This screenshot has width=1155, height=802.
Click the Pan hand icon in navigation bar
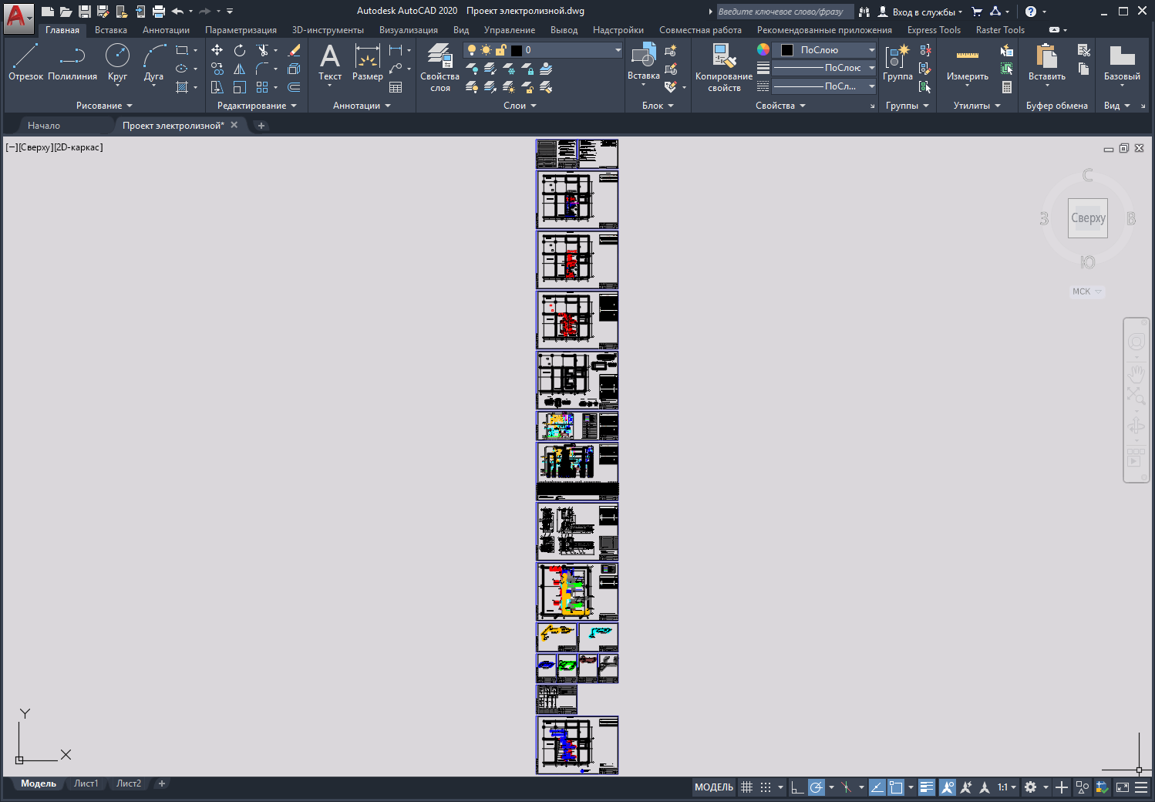[1136, 373]
